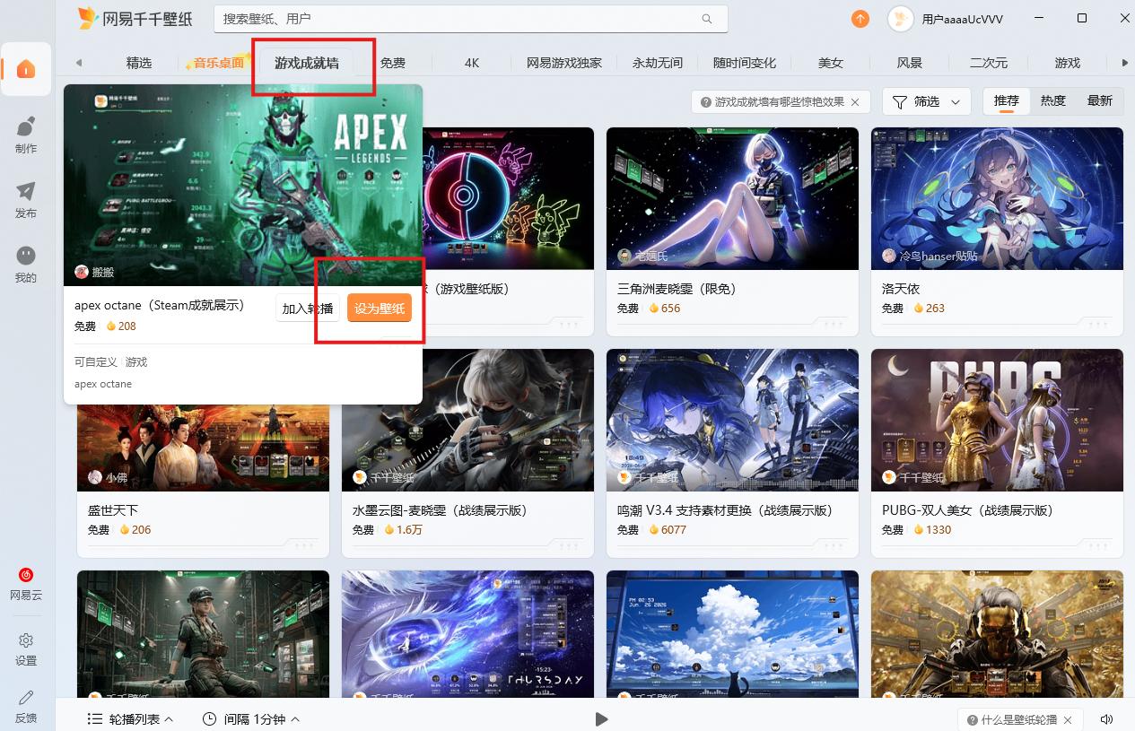Play the wallpaper slideshow

601,719
